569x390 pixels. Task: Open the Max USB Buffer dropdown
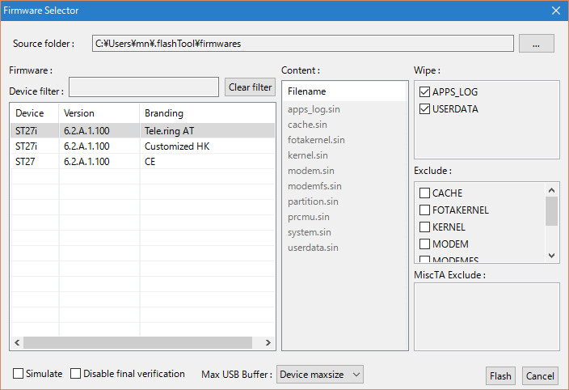pyautogui.click(x=320, y=374)
